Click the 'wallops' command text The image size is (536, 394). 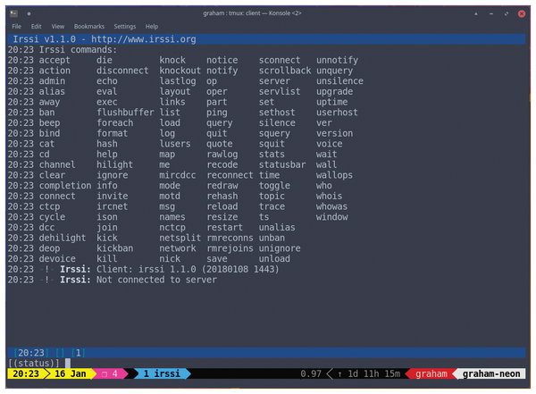[334, 175]
